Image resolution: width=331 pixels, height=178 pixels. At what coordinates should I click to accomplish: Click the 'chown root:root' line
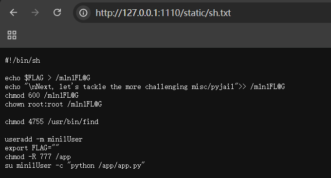coord(54,104)
